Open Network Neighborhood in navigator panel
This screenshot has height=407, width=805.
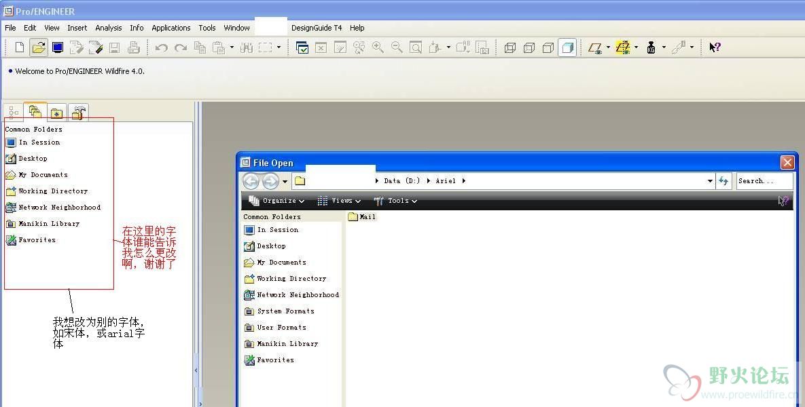(53, 208)
